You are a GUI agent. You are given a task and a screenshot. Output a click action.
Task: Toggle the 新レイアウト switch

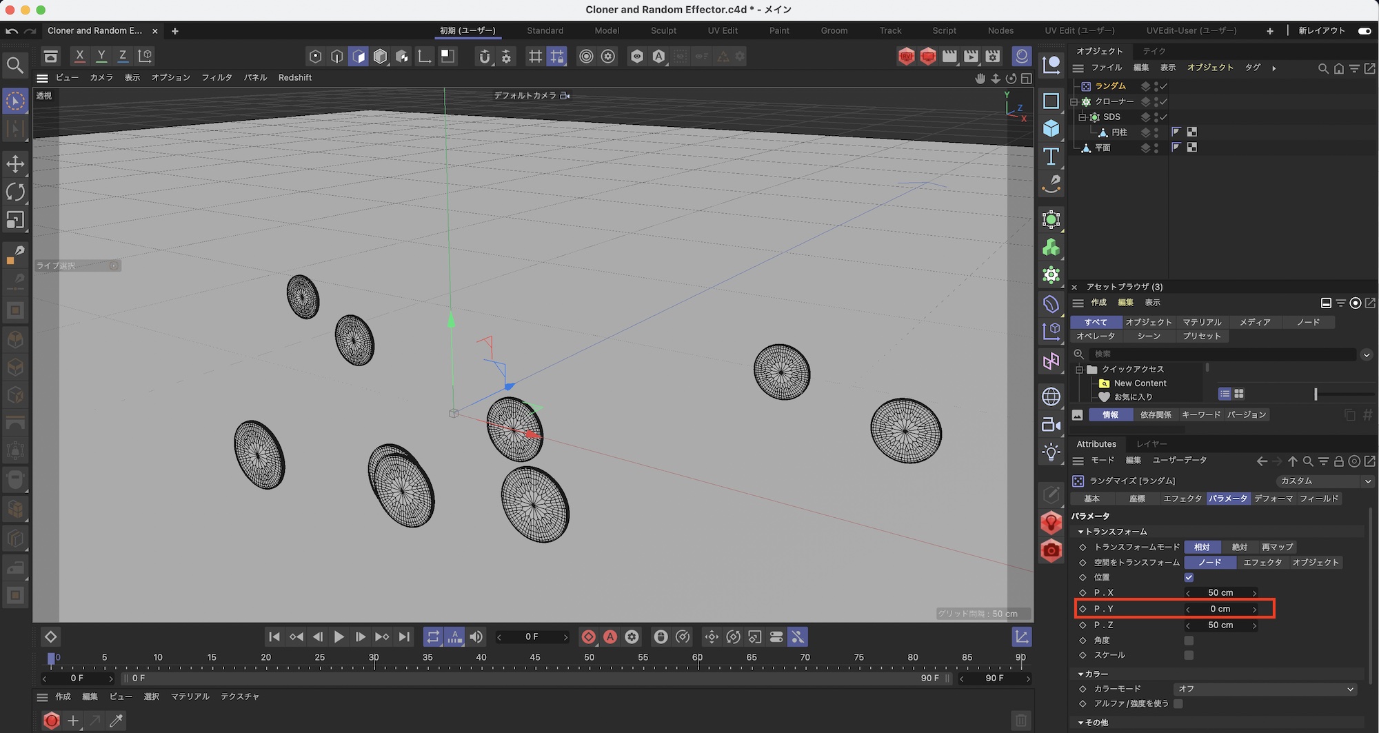pyautogui.click(x=1364, y=31)
